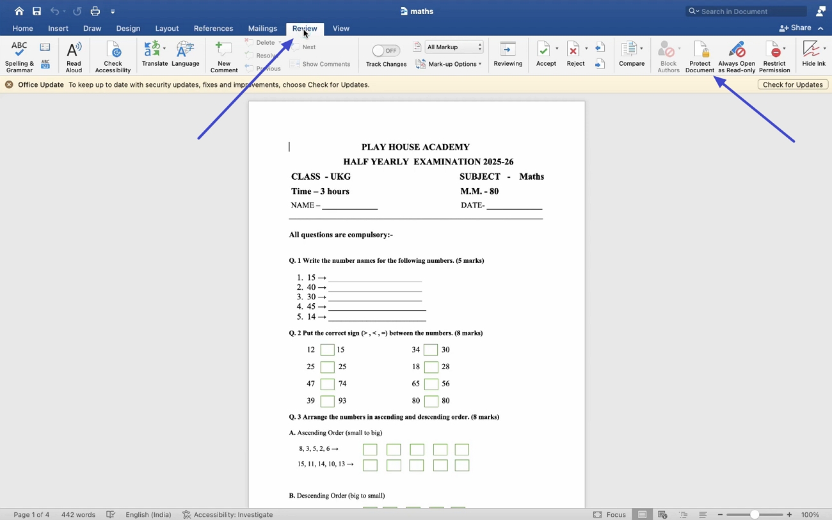Print using the printer icon
This screenshot has width=832, height=520.
95,11
